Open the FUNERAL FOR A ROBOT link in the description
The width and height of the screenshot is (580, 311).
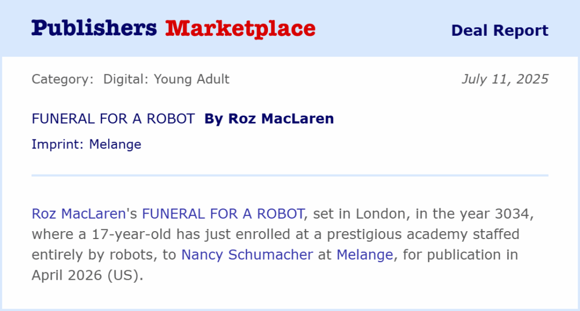pos(223,214)
